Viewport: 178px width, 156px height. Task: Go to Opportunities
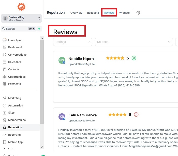pyautogui.click(x=17, y=77)
